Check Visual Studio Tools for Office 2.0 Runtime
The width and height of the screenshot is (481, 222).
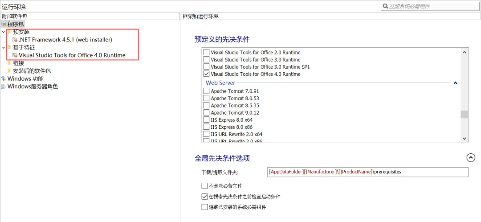click(x=207, y=52)
